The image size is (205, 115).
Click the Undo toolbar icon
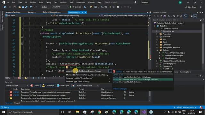(31, 7)
